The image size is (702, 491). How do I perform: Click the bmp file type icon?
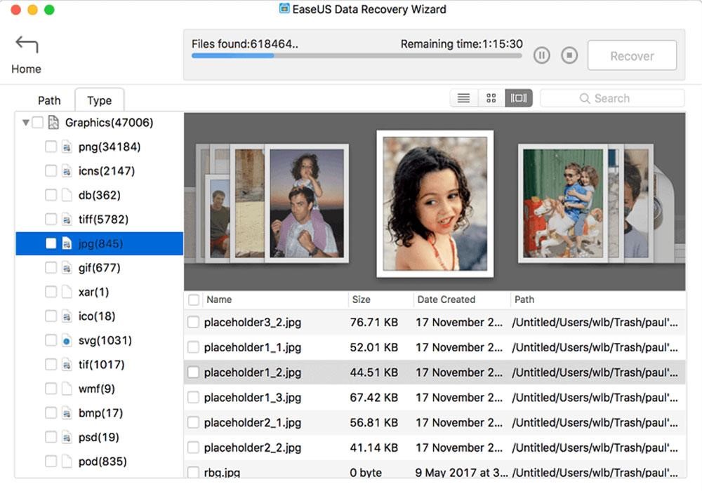[67, 412]
